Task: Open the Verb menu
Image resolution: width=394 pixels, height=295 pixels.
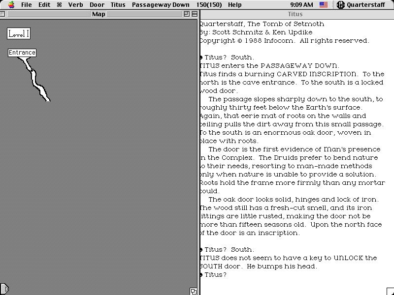Action: [x=75, y=4]
